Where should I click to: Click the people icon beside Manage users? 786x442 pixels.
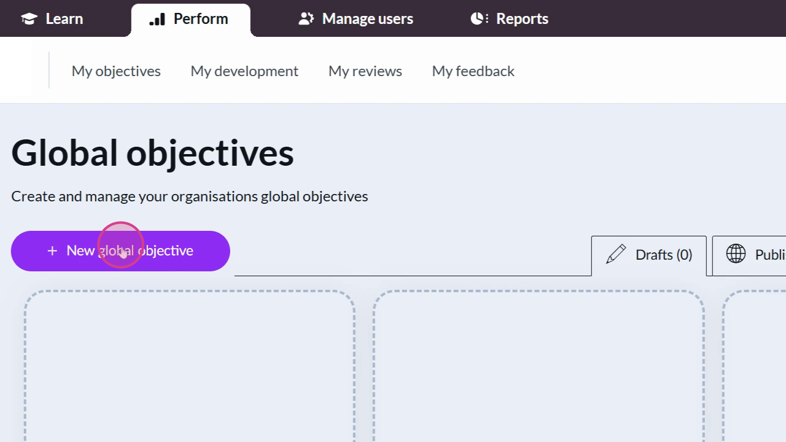(306, 19)
